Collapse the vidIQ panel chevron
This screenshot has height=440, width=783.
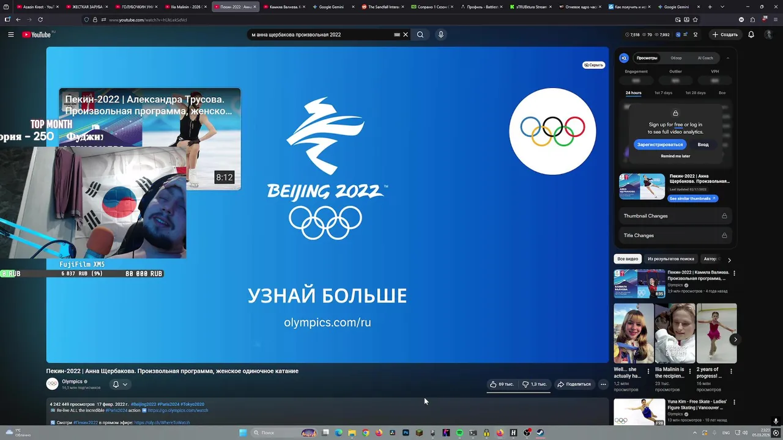coord(728,58)
